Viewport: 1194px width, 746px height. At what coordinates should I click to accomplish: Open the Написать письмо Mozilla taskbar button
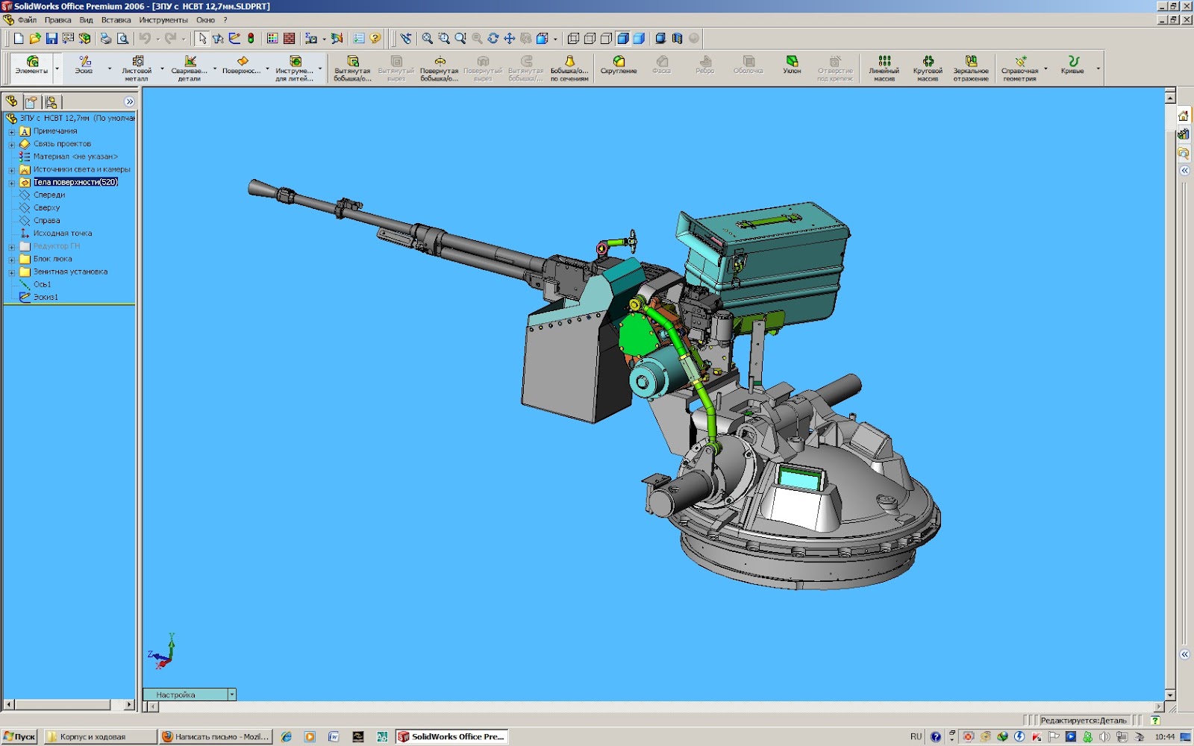215,736
